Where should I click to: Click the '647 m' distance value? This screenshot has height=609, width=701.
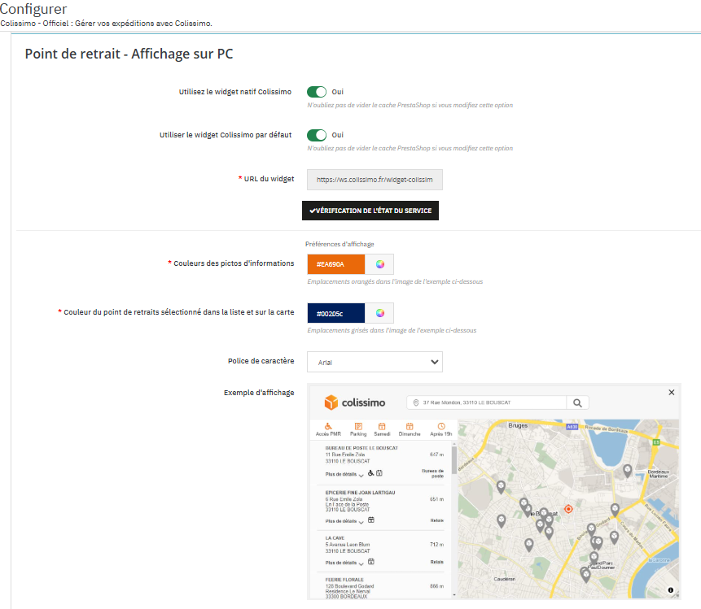coord(436,455)
